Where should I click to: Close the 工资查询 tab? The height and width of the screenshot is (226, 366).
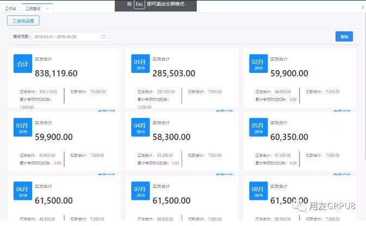point(47,9)
